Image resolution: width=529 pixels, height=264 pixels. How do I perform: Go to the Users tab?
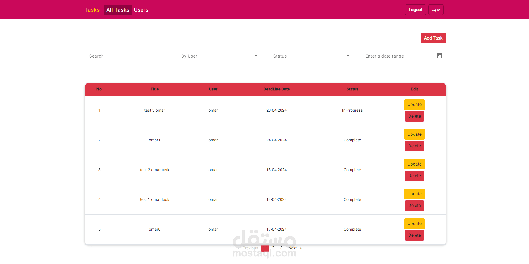(141, 10)
